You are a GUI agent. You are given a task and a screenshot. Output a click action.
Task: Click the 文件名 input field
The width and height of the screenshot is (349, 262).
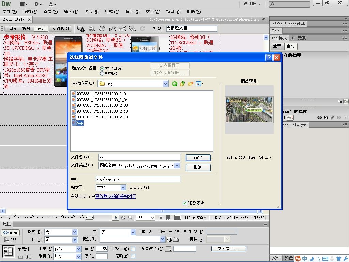(139, 157)
